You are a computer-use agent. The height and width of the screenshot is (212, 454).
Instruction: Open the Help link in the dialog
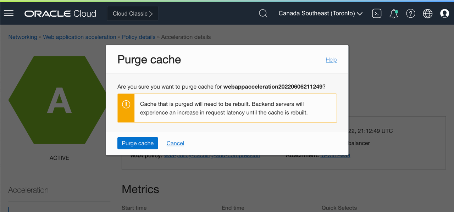[x=331, y=60]
